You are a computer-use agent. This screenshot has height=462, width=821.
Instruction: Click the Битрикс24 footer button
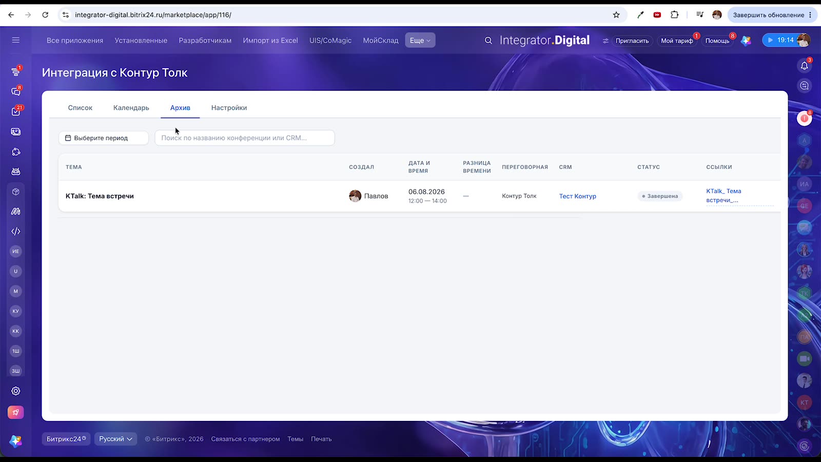tap(66, 439)
